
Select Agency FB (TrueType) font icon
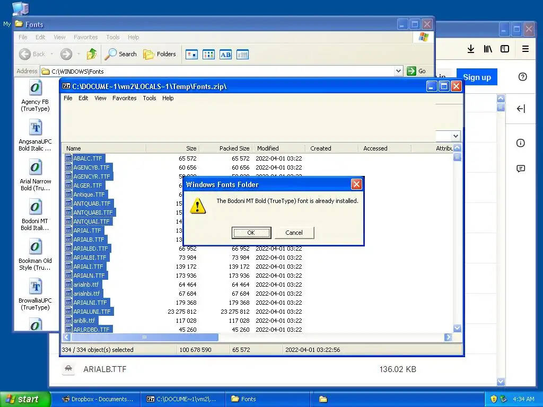click(35, 96)
